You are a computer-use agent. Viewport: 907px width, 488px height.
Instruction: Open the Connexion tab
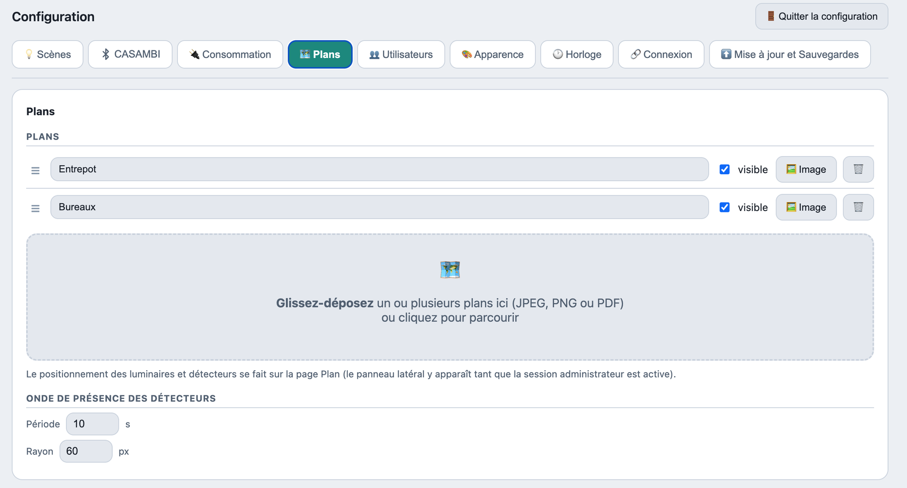click(x=661, y=54)
